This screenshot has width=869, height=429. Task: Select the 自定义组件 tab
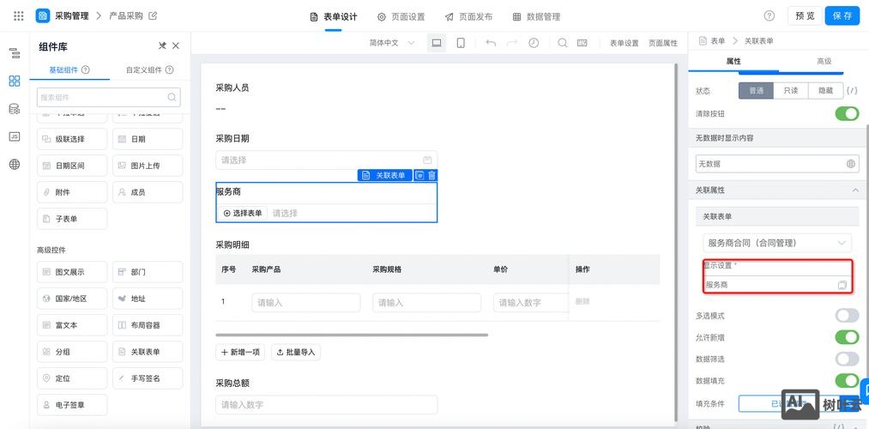[x=149, y=69]
